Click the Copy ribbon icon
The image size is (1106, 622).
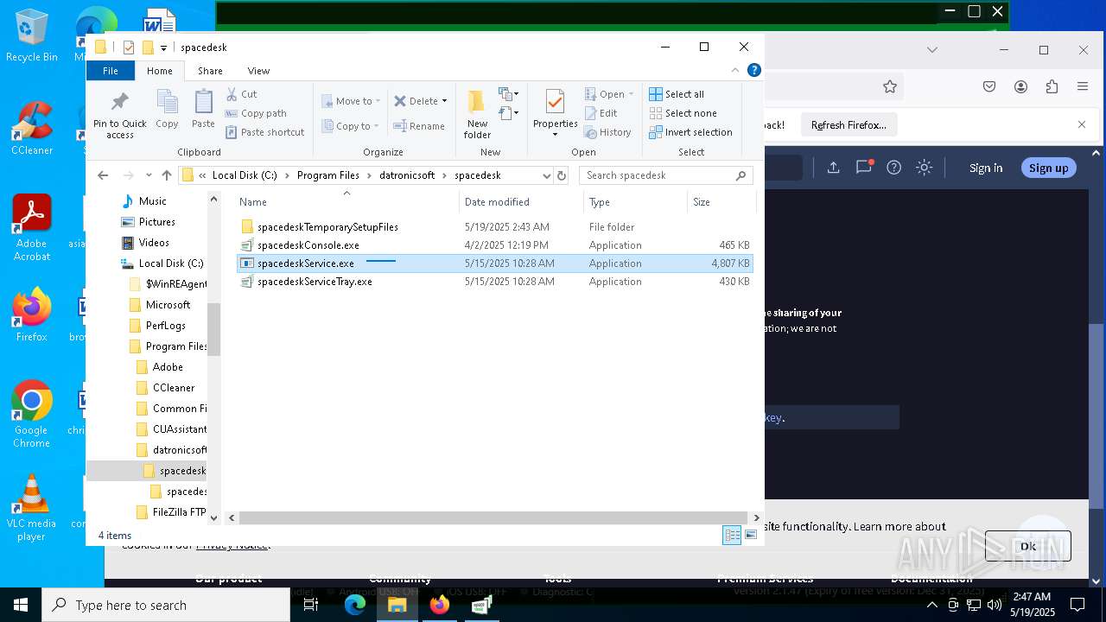(167, 109)
